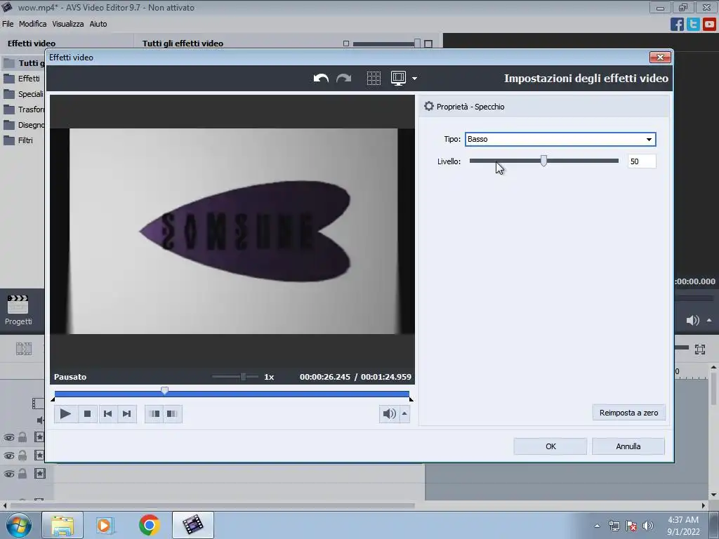This screenshot has height=539, width=719.
Task: Confirm with the OK button
Action: point(550,446)
